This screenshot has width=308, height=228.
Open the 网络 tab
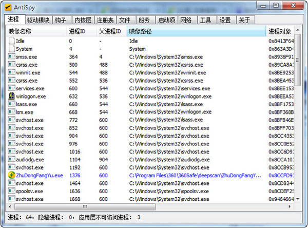click(x=187, y=20)
